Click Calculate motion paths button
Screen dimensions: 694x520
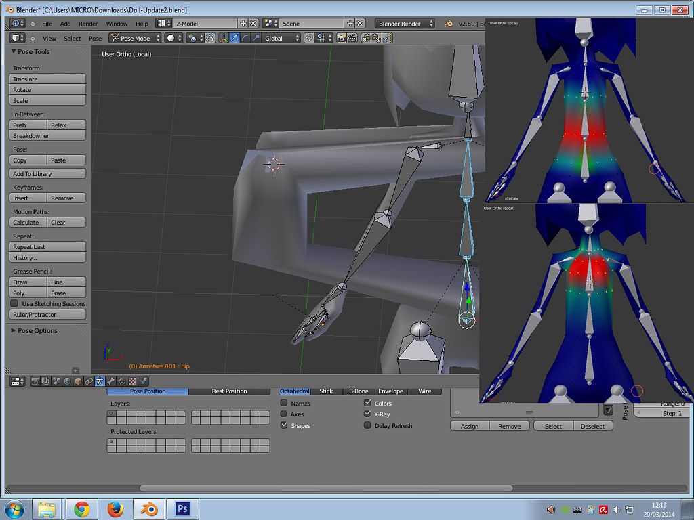click(27, 222)
